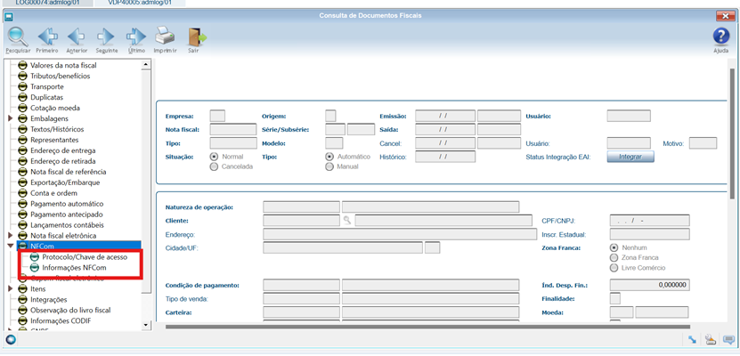This screenshot has height=356, width=740.
Task: Open Integrações tree item
Action: coord(49,299)
